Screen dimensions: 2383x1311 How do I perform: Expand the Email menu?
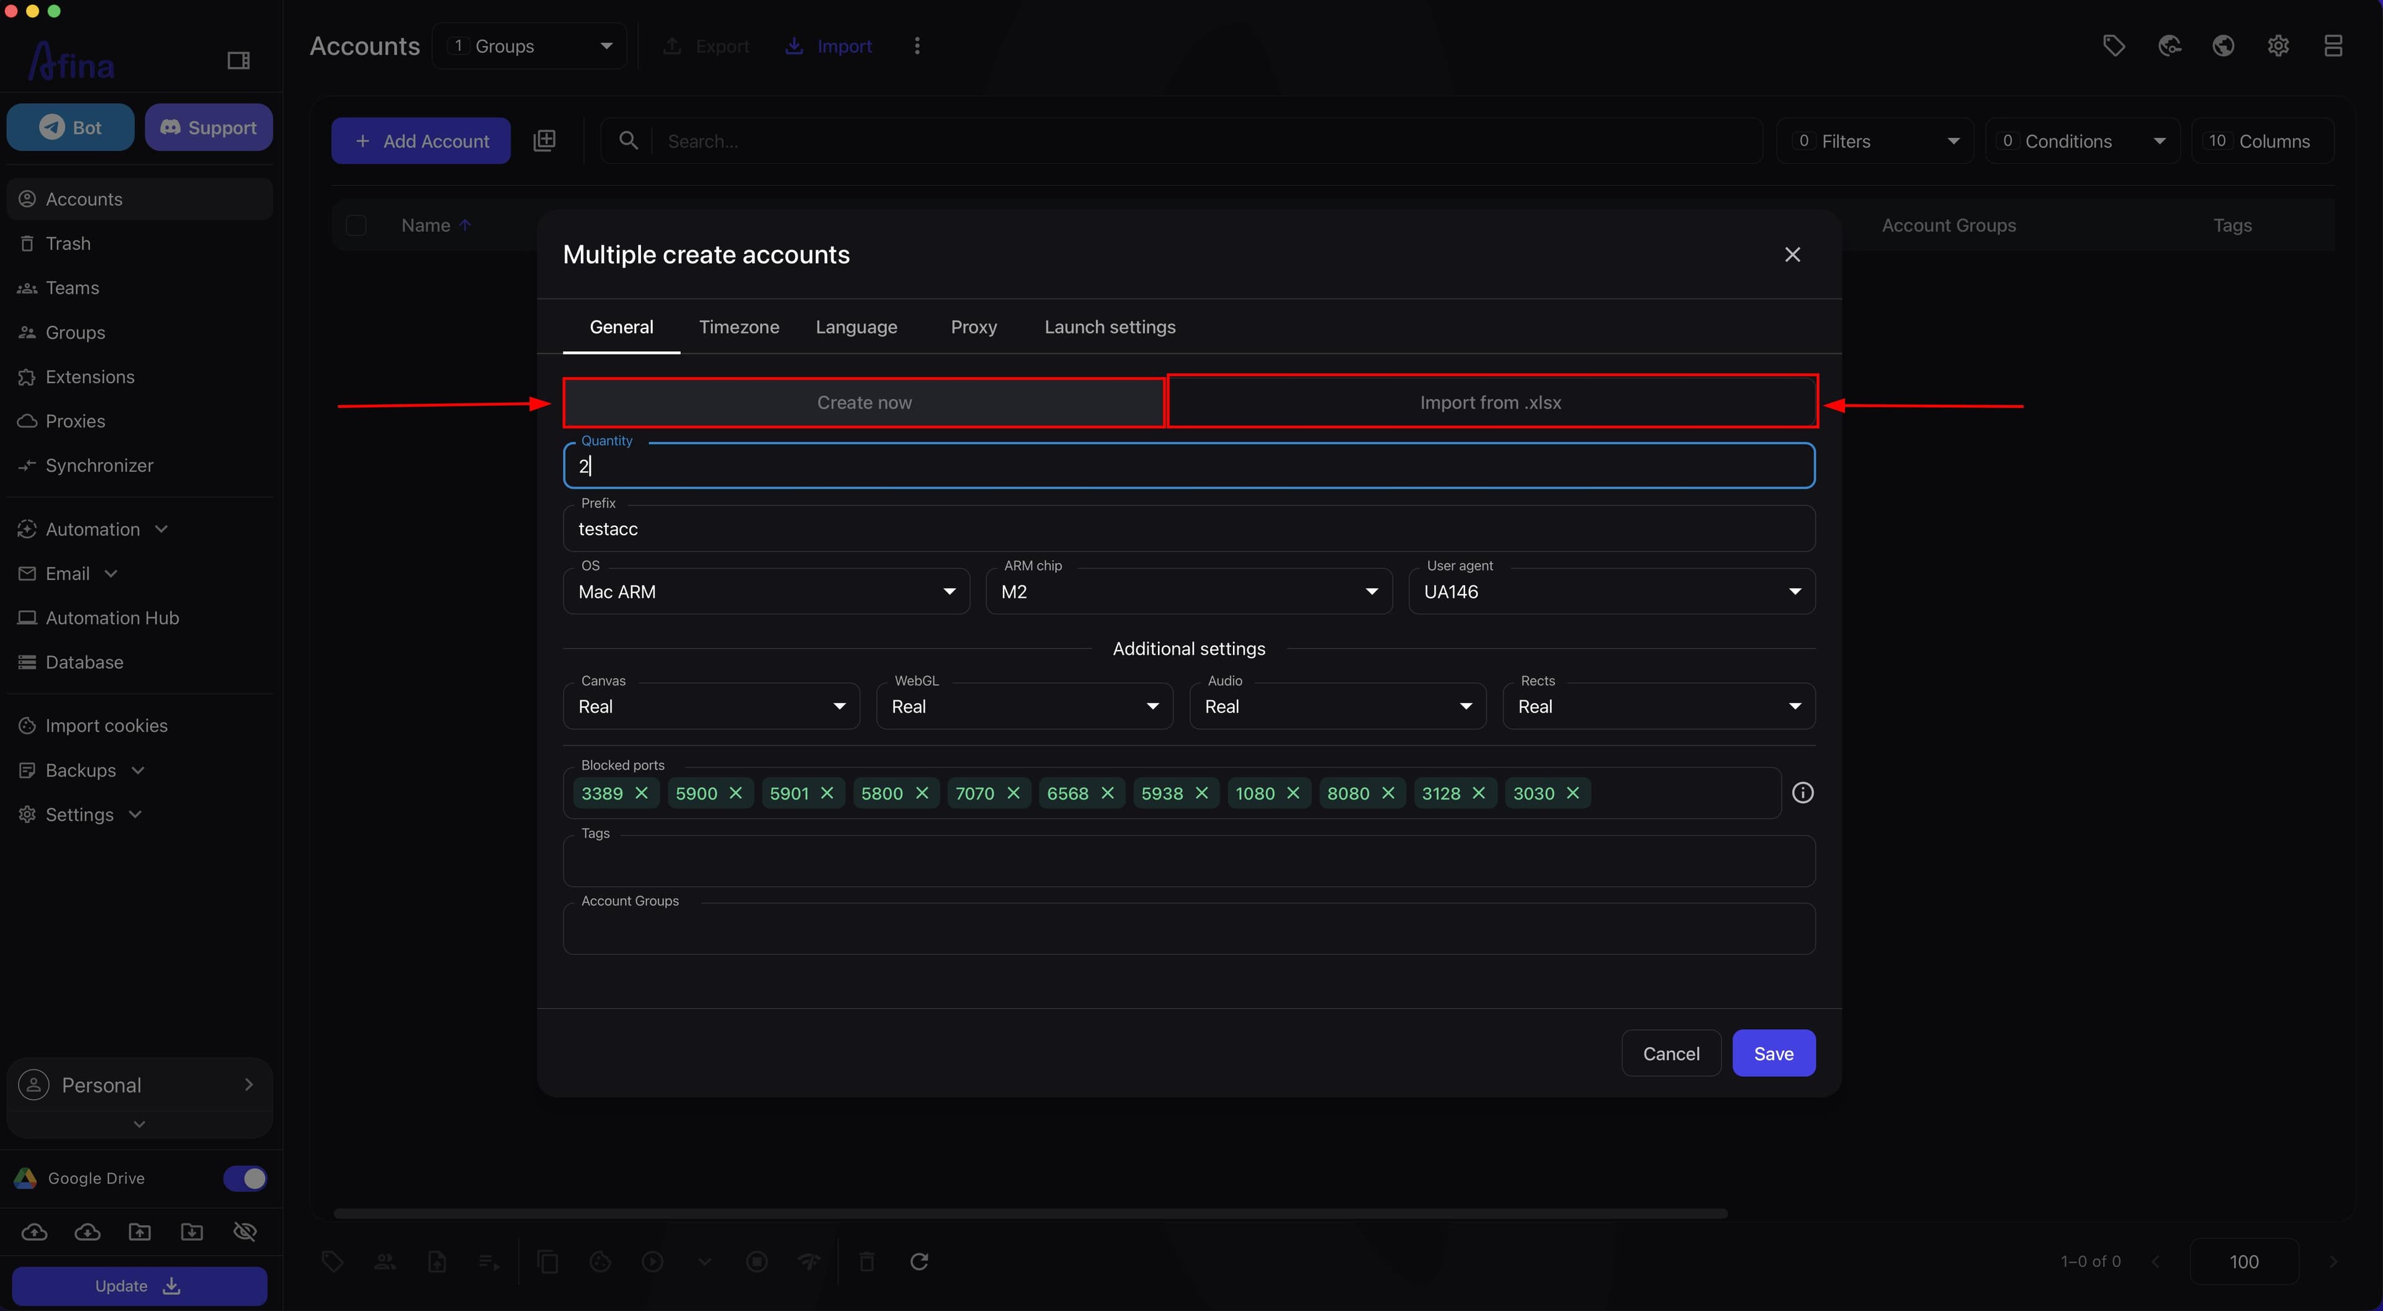[140, 574]
